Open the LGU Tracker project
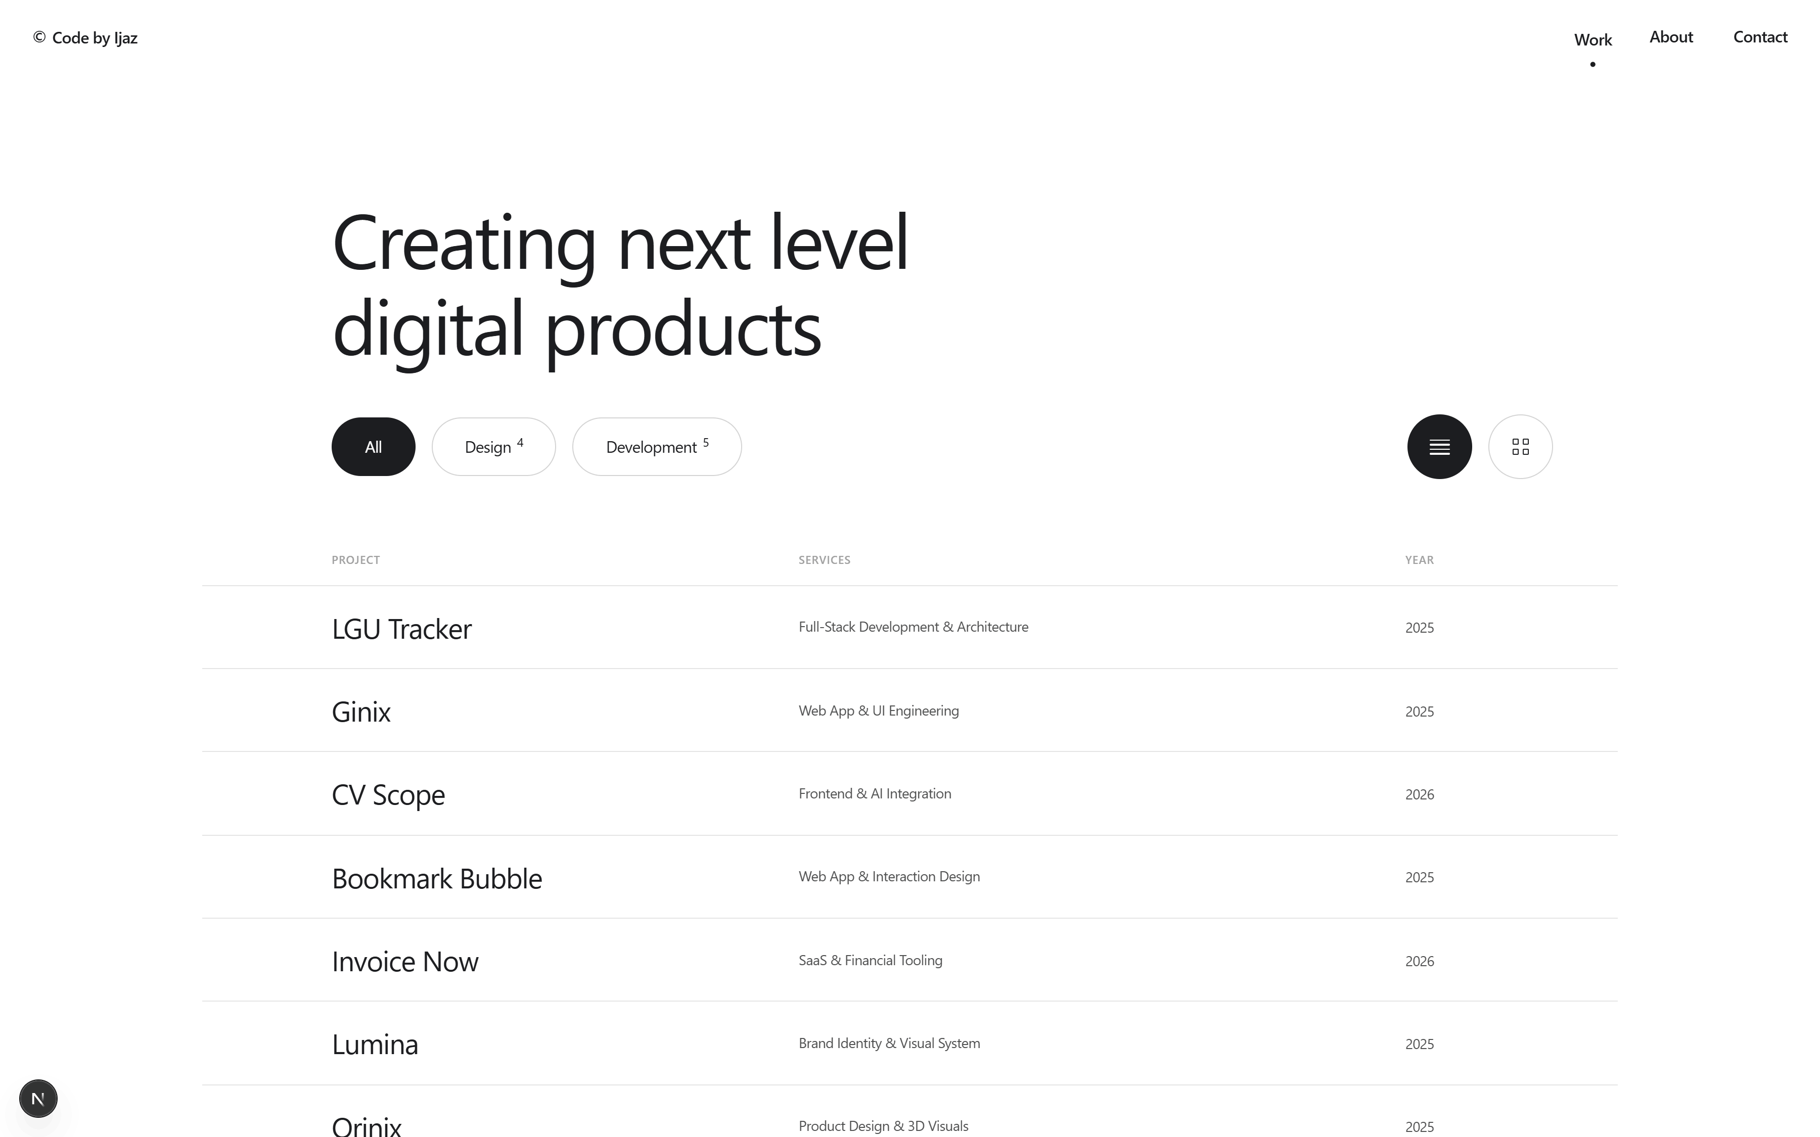The width and height of the screenshot is (1820, 1137). (x=909, y=627)
